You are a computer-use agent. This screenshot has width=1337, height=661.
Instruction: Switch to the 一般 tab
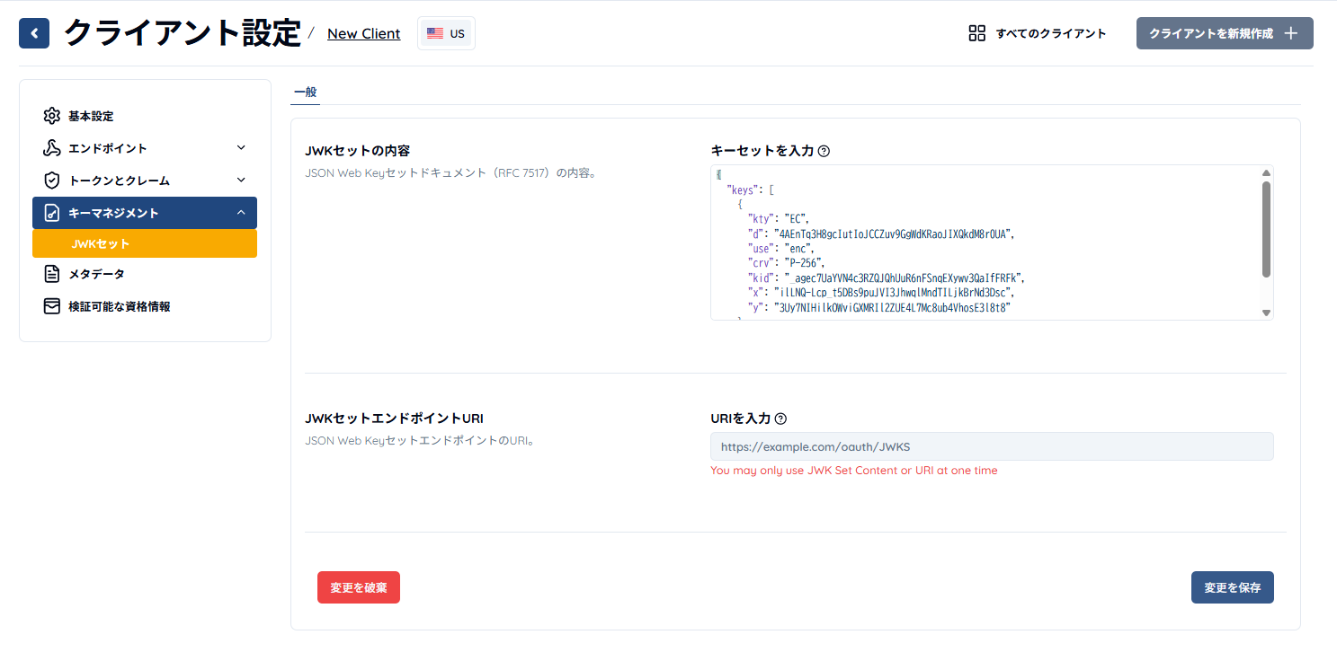click(x=305, y=91)
